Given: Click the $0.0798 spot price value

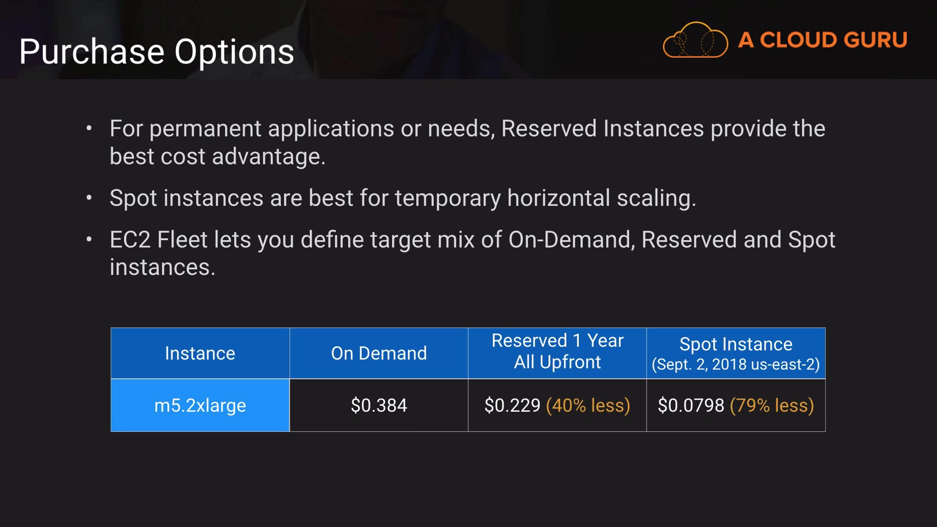Looking at the screenshot, I should (691, 405).
